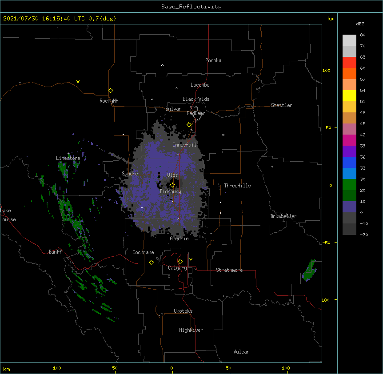Click the Cochrane label

click(x=143, y=252)
